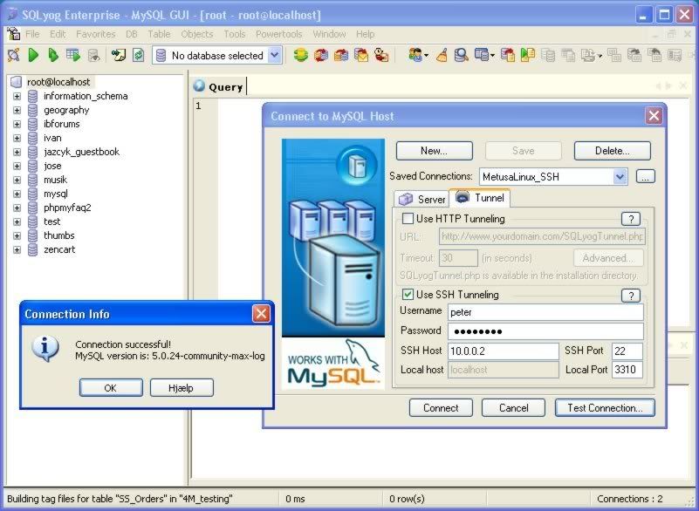Open the user manager dropdown arrow

[427, 56]
